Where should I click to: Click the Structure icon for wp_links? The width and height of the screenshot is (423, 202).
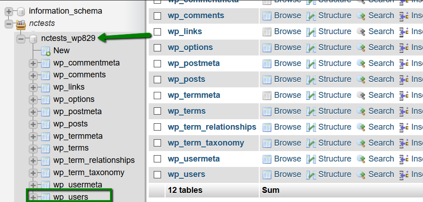(x=311, y=32)
